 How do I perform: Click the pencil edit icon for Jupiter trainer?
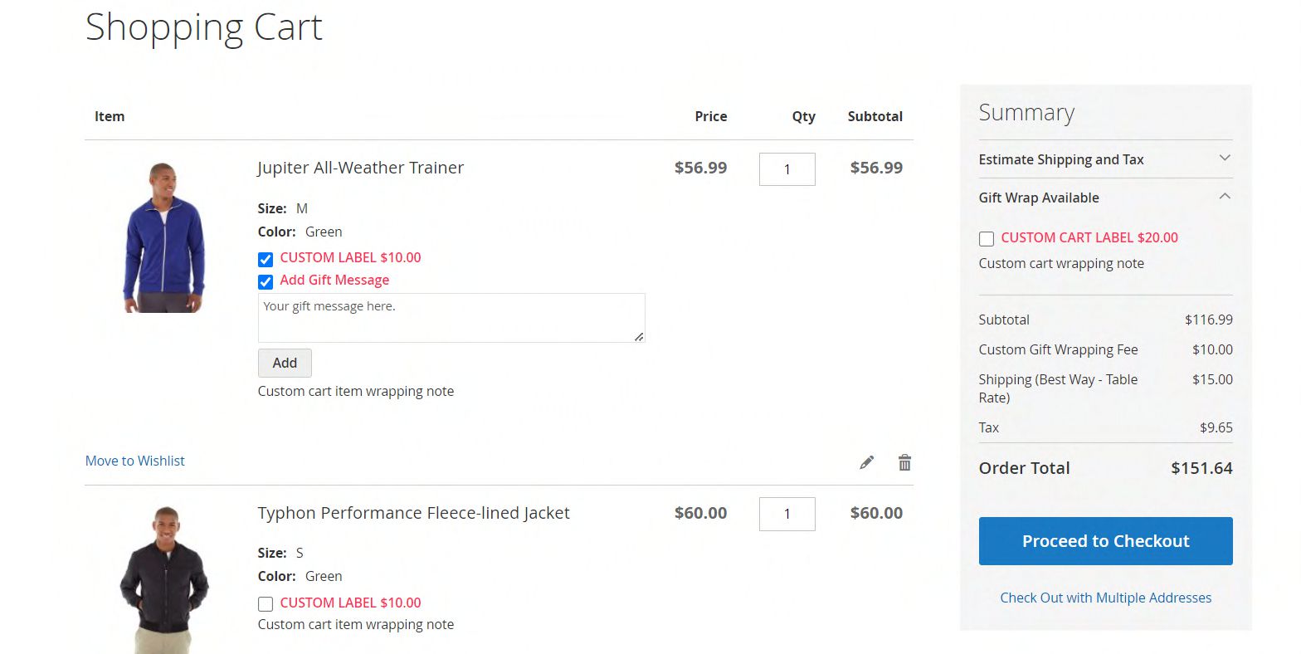point(867,462)
